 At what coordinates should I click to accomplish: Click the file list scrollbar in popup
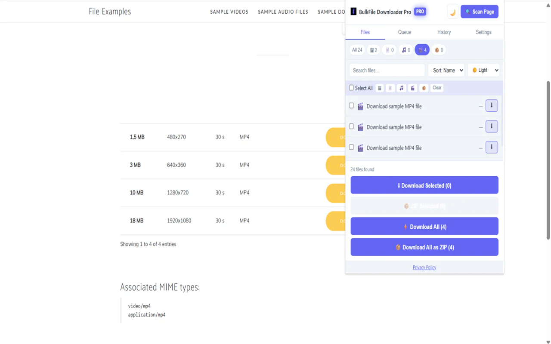(x=501, y=120)
